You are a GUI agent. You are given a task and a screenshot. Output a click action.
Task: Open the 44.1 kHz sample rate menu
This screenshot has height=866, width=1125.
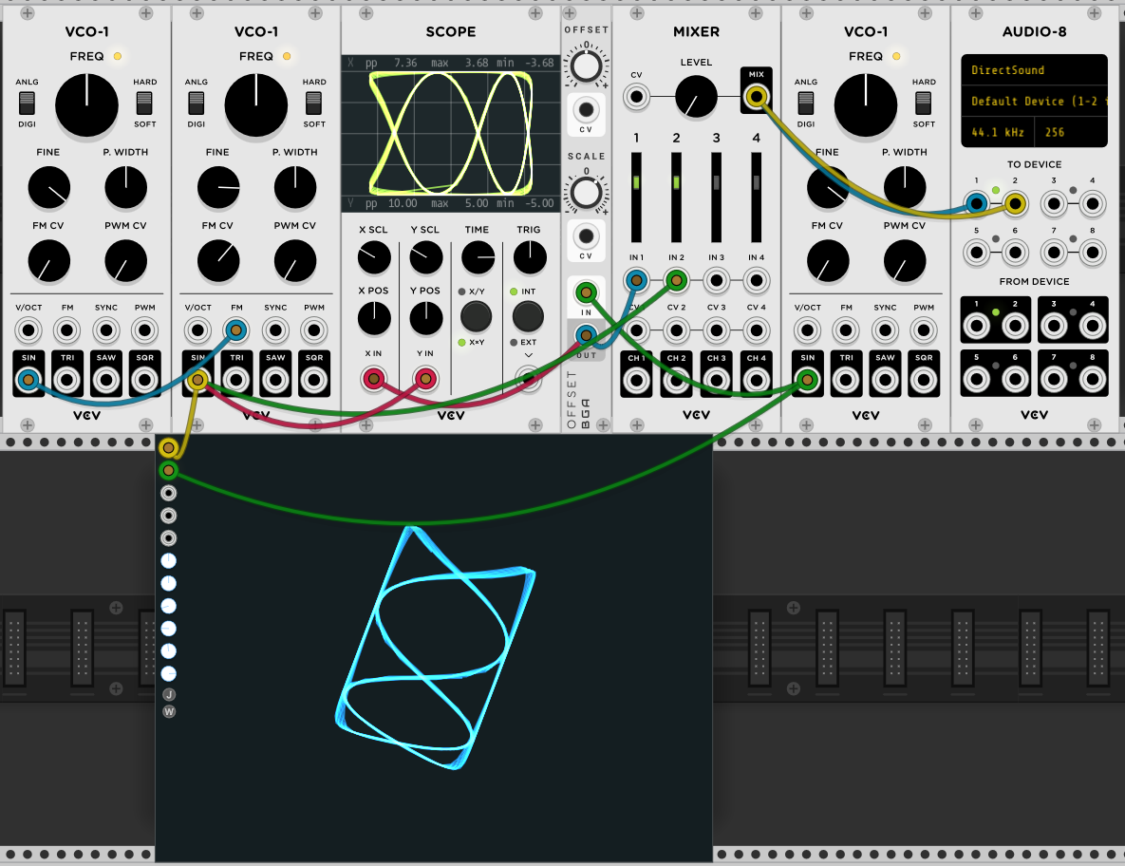coord(997,132)
